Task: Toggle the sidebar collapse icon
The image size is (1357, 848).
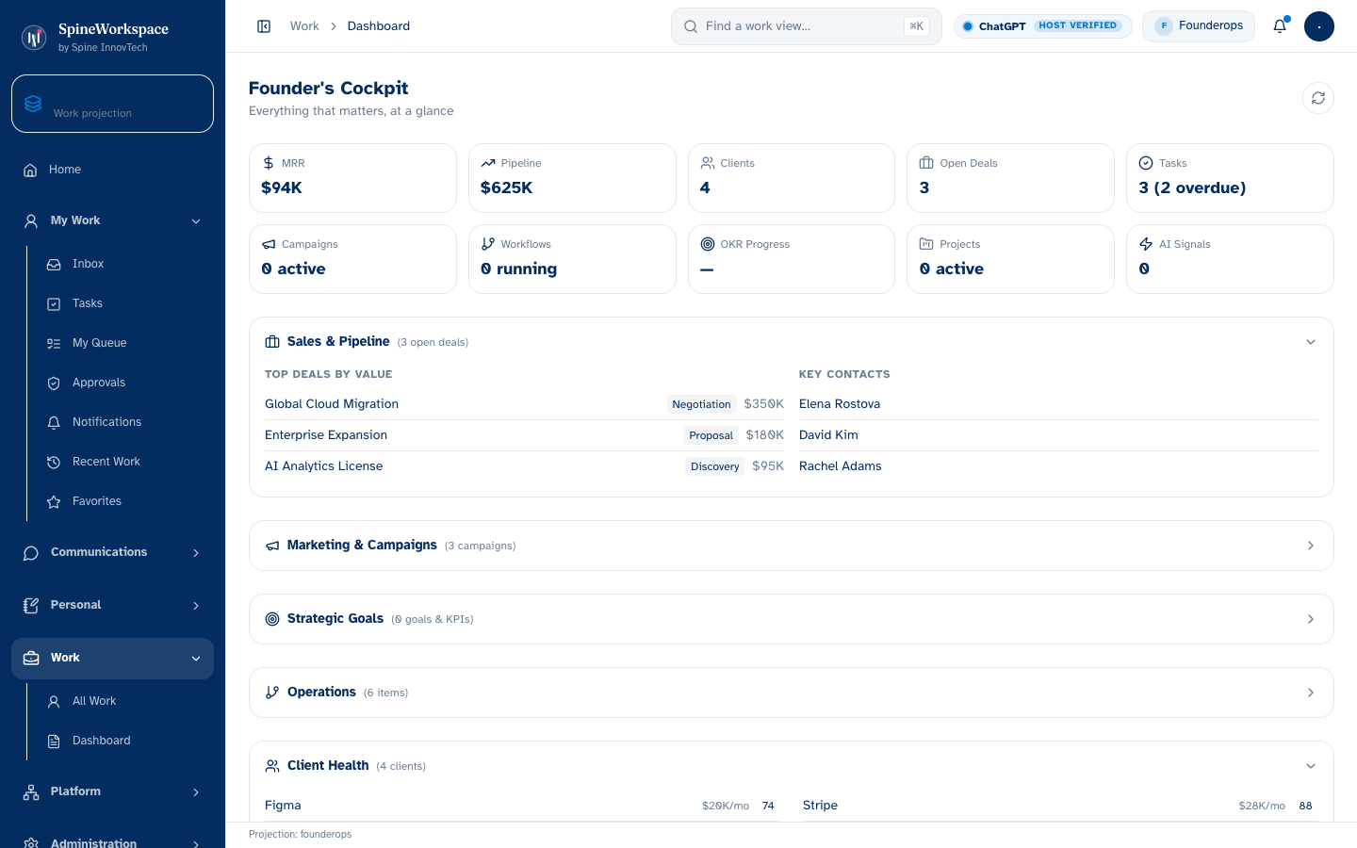Action: tap(264, 26)
